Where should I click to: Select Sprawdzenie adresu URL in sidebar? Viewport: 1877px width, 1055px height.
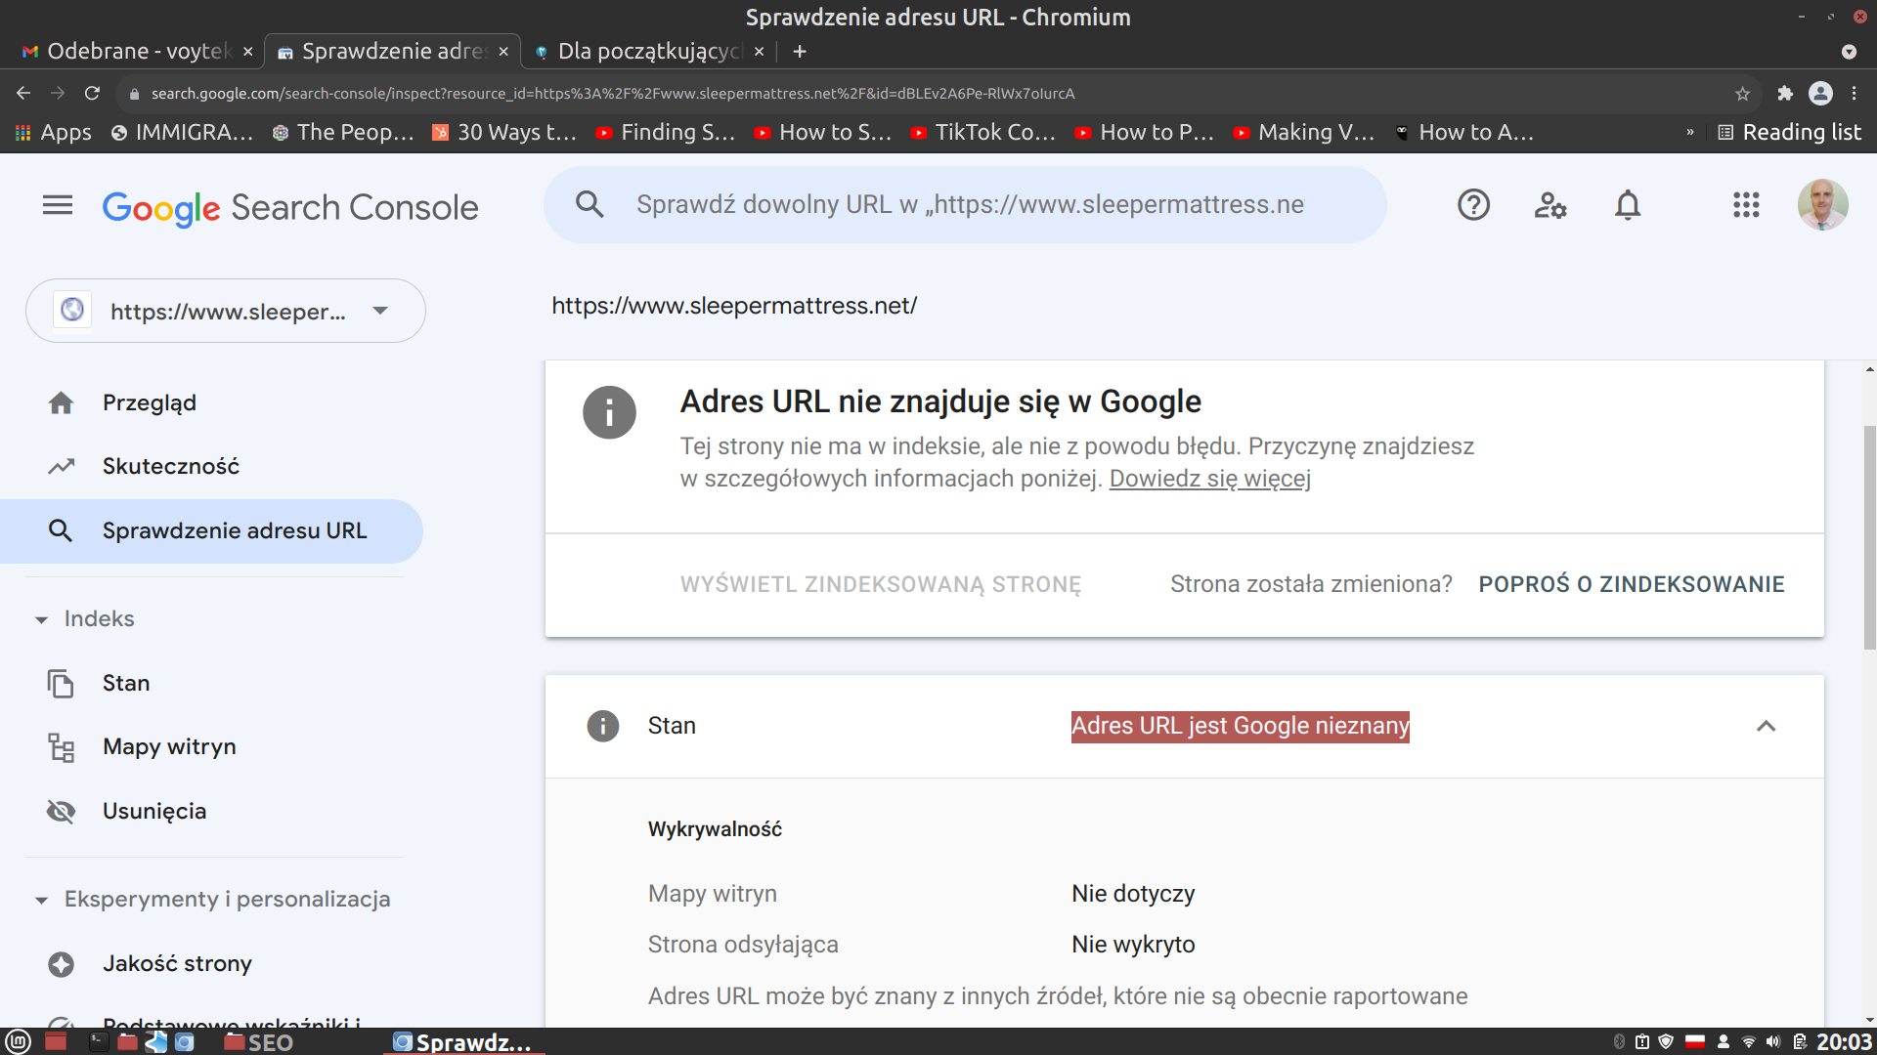(211, 530)
